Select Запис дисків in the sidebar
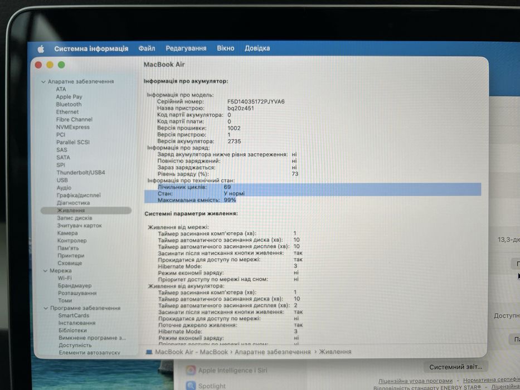The width and height of the screenshot is (520, 390). click(x=75, y=218)
